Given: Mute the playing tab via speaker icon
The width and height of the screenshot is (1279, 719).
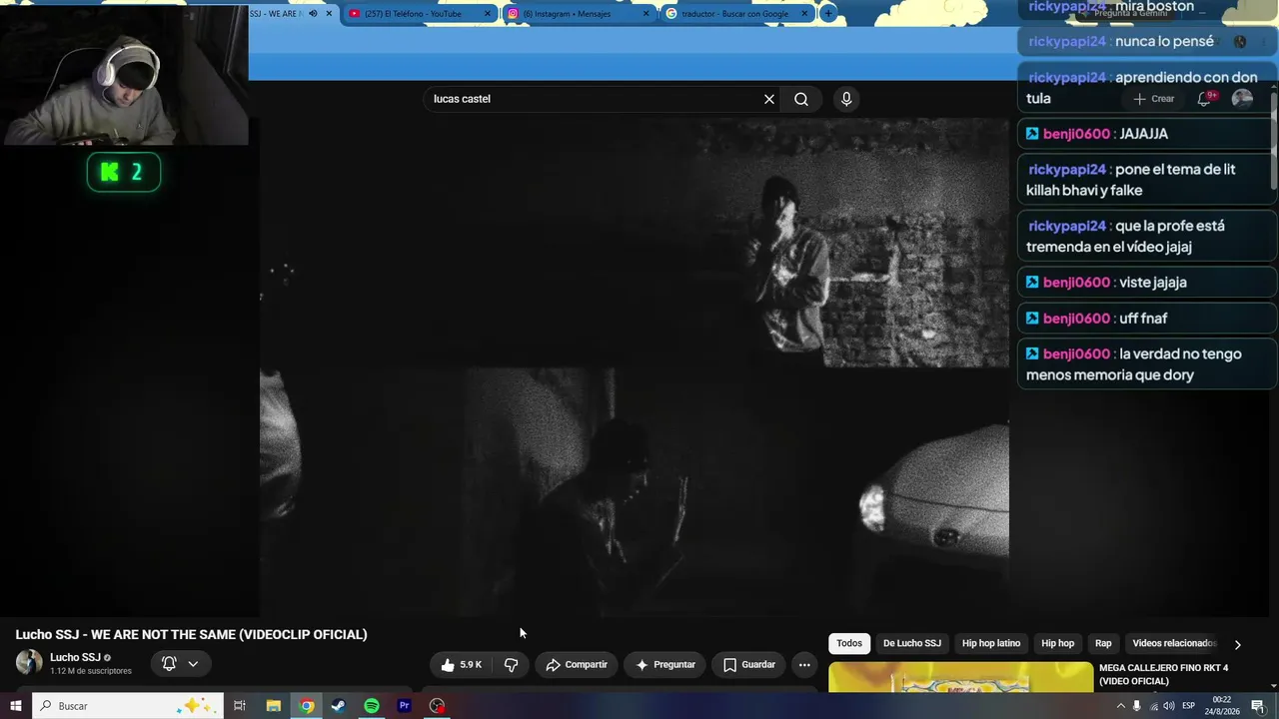Looking at the screenshot, I should [x=313, y=14].
